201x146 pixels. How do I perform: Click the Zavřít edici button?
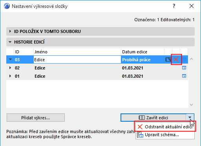153,118
